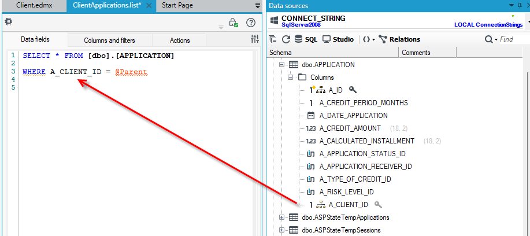Refresh the data sources schema
The height and width of the screenshot is (236, 530).
286,39
